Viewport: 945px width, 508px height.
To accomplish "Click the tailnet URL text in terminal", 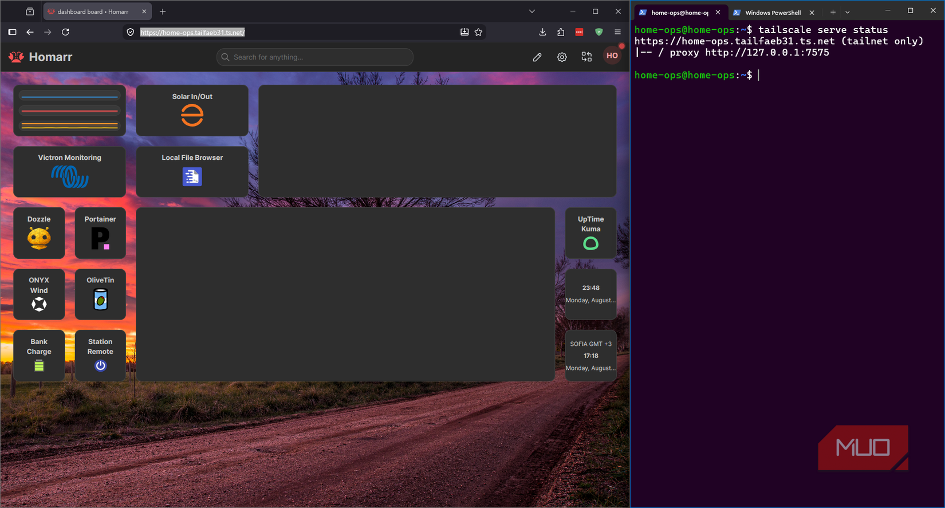I will (735, 41).
